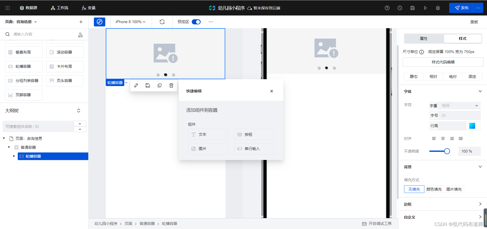Select the 页脚容器 component
The image size is (487, 229).
(24, 95)
